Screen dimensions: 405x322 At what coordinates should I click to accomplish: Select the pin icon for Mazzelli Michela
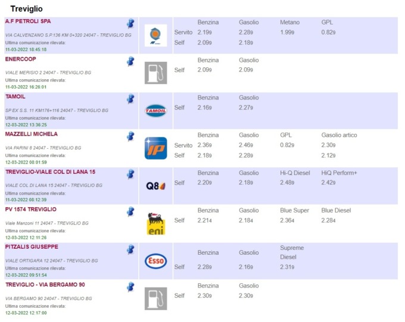point(130,136)
